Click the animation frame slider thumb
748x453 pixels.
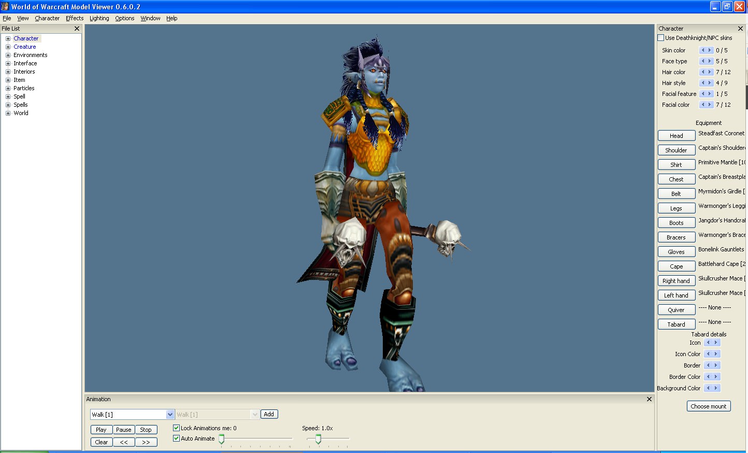pyautogui.click(x=222, y=440)
